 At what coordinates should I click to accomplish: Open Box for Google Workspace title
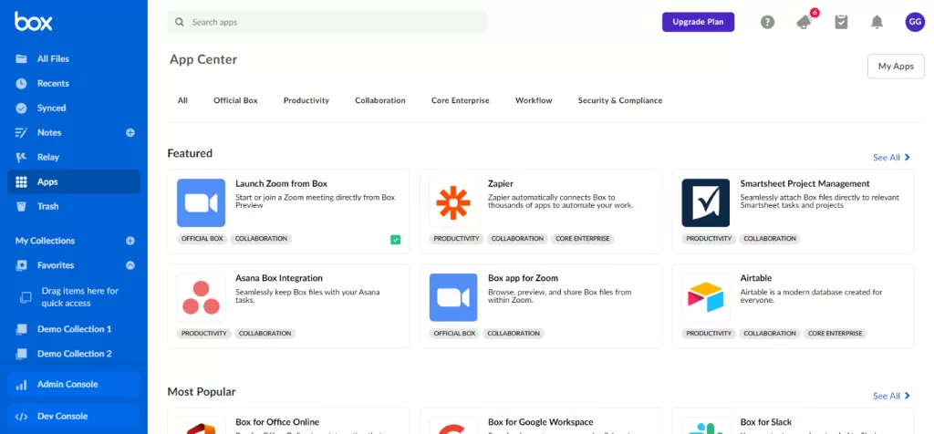[x=540, y=422]
